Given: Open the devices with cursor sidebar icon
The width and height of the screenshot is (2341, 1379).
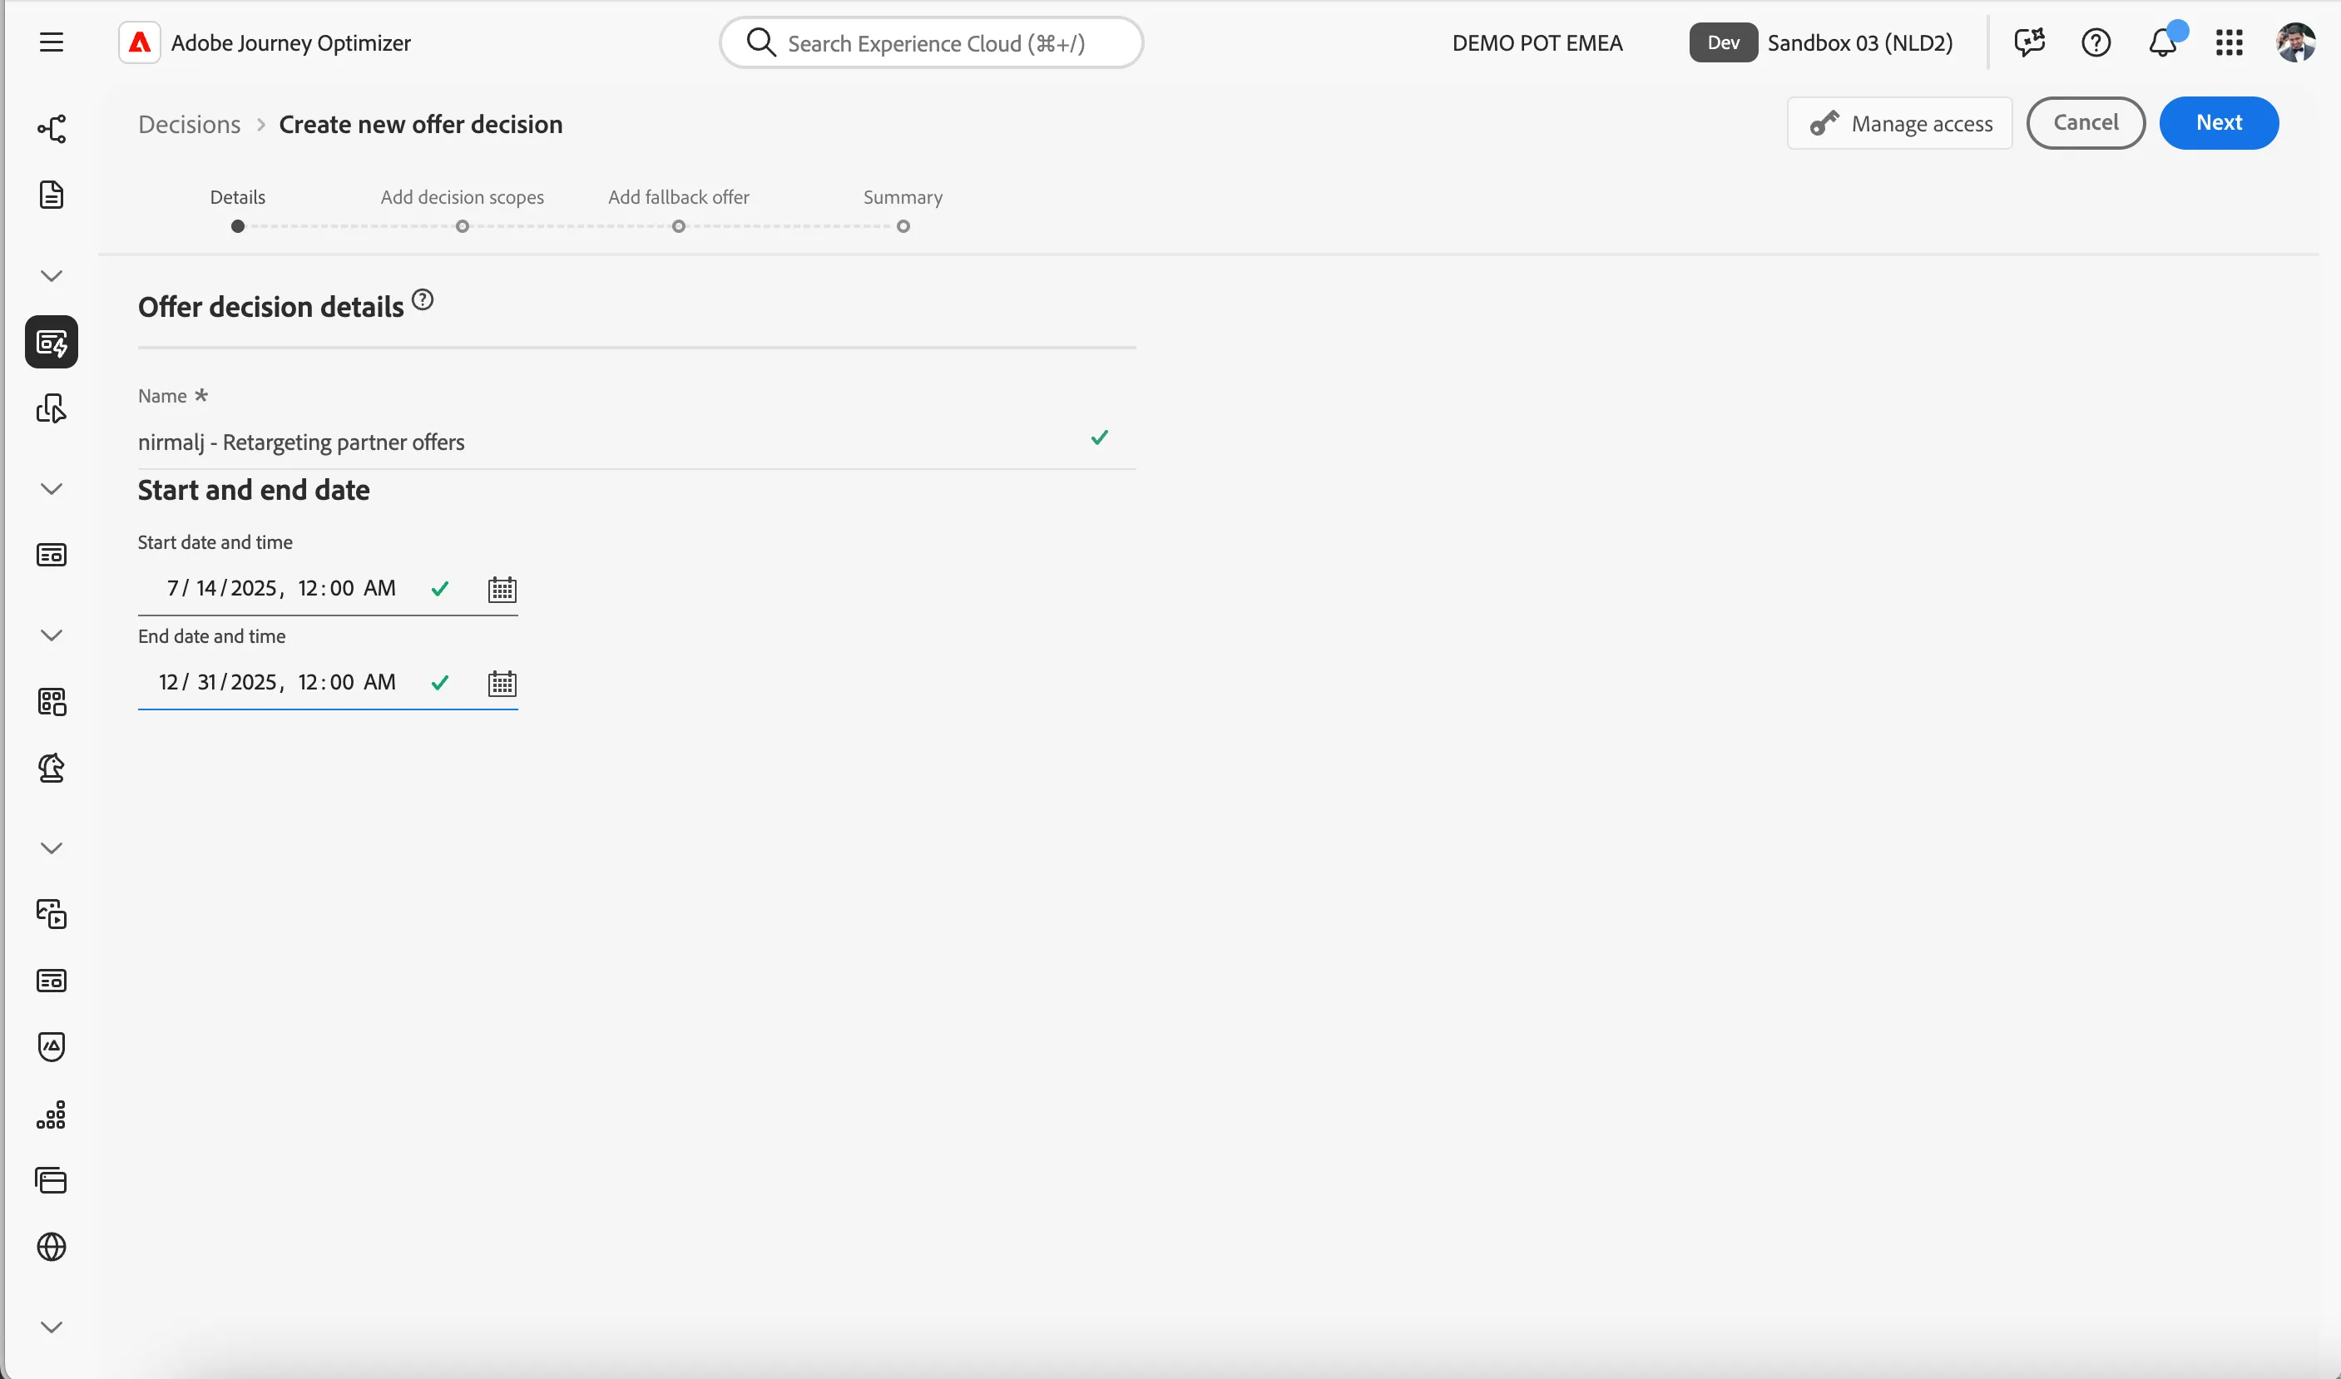Looking at the screenshot, I should coord(51,409).
